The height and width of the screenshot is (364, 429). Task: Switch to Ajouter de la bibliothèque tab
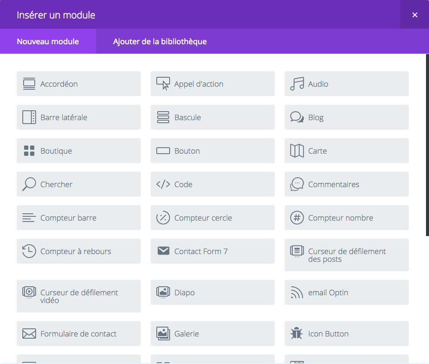tap(160, 41)
